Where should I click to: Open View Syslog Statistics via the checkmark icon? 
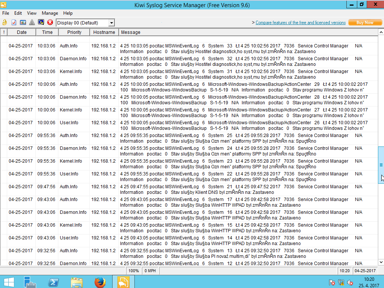point(14,22)
